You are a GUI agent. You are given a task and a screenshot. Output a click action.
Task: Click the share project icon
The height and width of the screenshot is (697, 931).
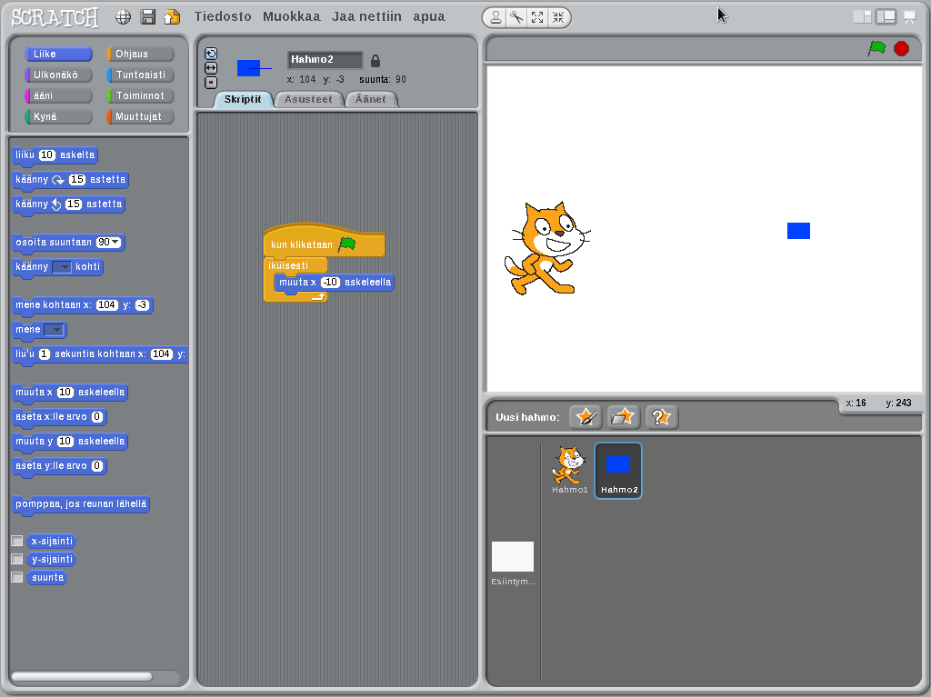pyautogui.click(x=172, y=16)
